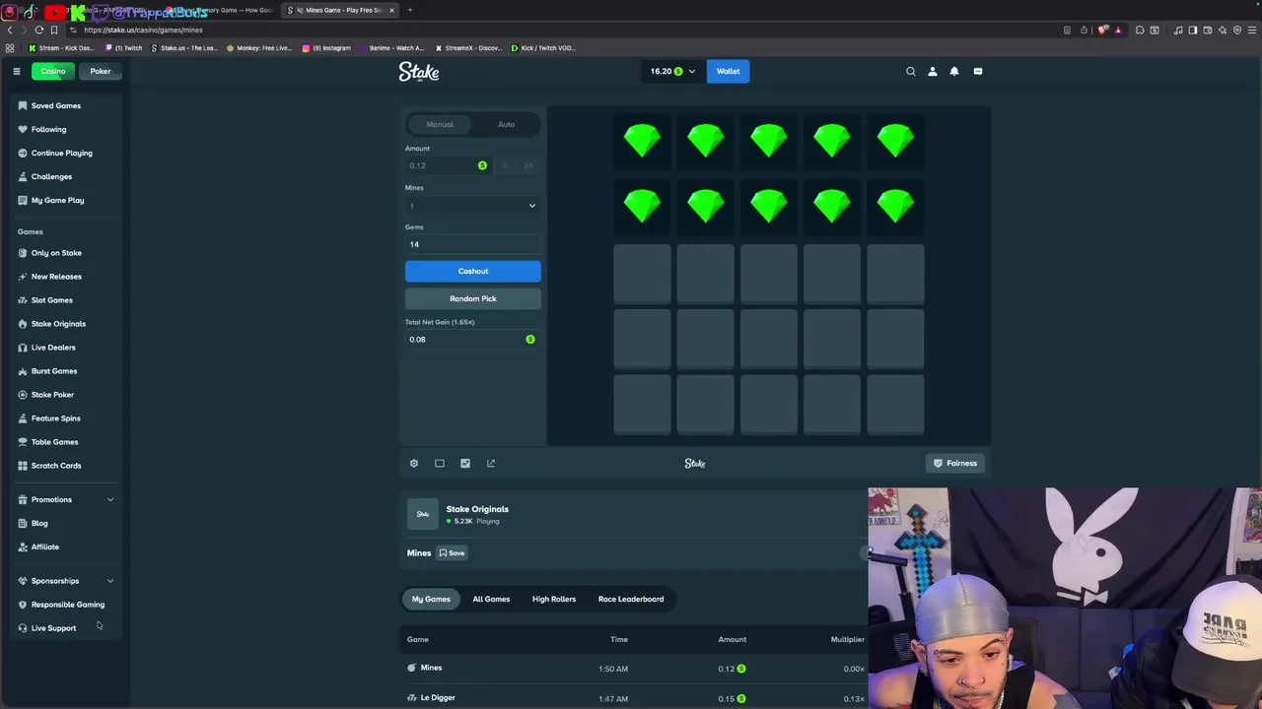The image size is (1262, 709).
Task: Open live stats chart icon
Action: [465, 463]
